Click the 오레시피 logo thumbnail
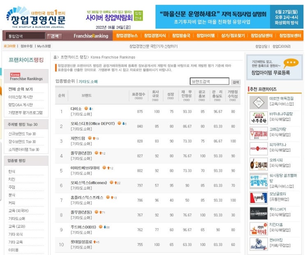 coord(259,164)
